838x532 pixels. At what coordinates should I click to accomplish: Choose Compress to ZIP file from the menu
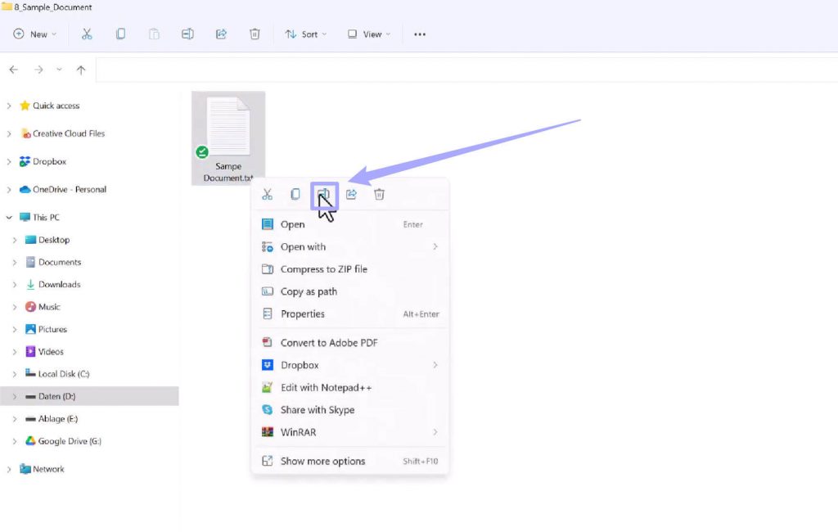324,268
